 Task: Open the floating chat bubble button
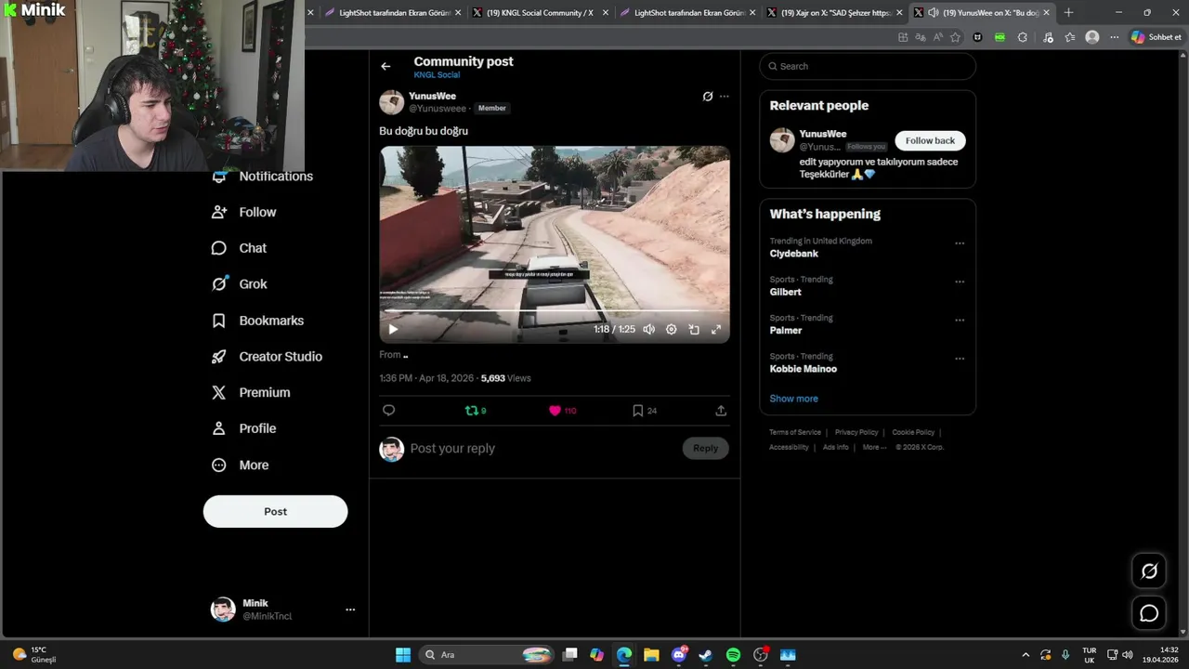[1149, 613]
